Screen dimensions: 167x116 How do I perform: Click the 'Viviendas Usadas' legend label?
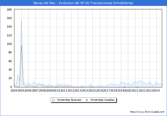coord(103,100)
